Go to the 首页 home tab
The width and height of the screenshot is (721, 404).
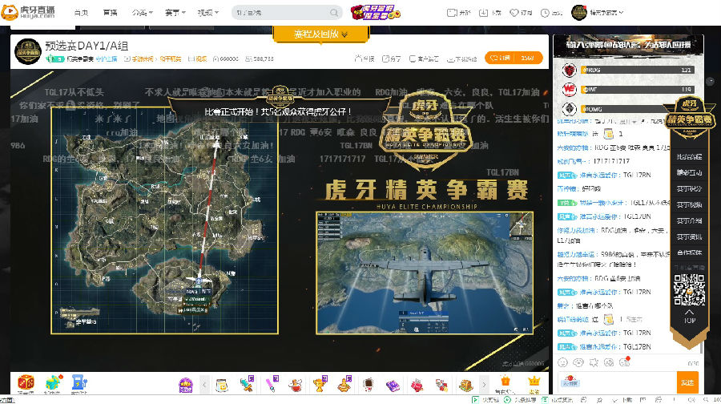[82, 12]
